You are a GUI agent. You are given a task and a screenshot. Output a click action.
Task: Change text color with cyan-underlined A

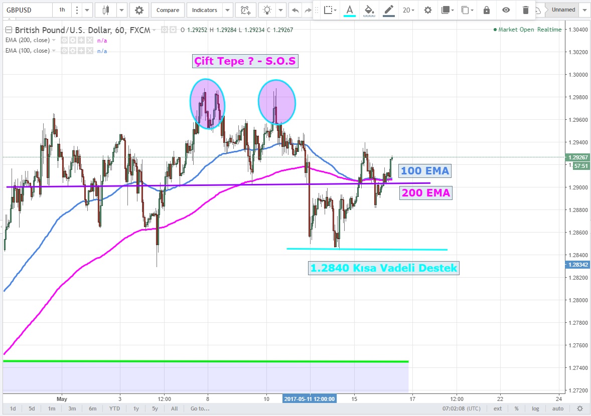coord(350,10)
